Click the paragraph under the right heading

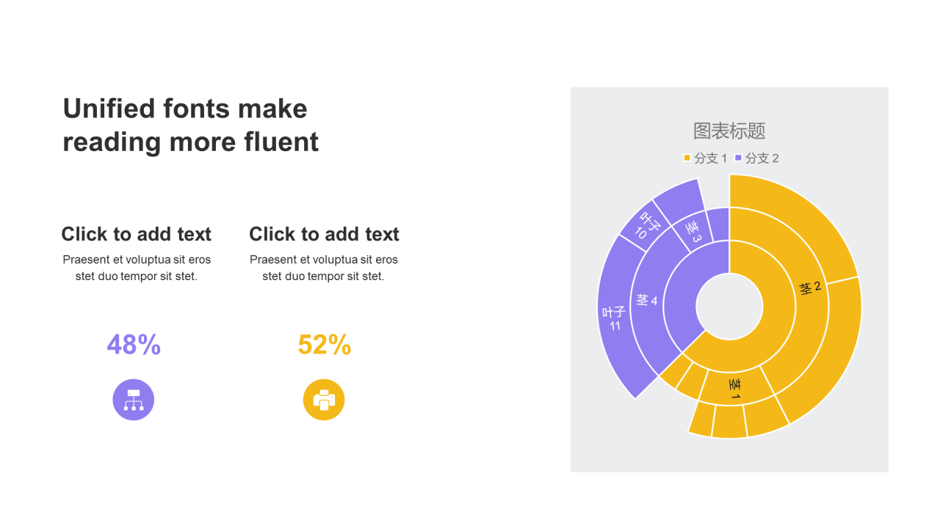point(324,268)
